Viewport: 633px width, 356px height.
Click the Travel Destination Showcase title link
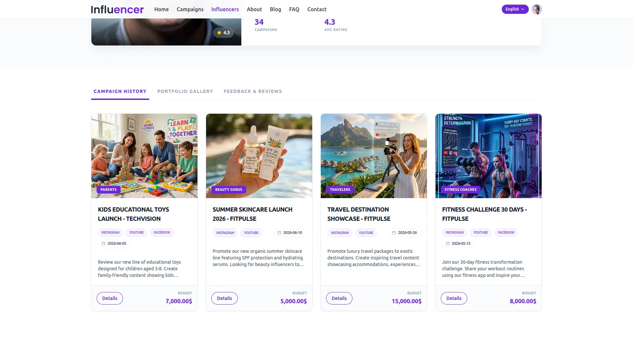click(359, 214)
